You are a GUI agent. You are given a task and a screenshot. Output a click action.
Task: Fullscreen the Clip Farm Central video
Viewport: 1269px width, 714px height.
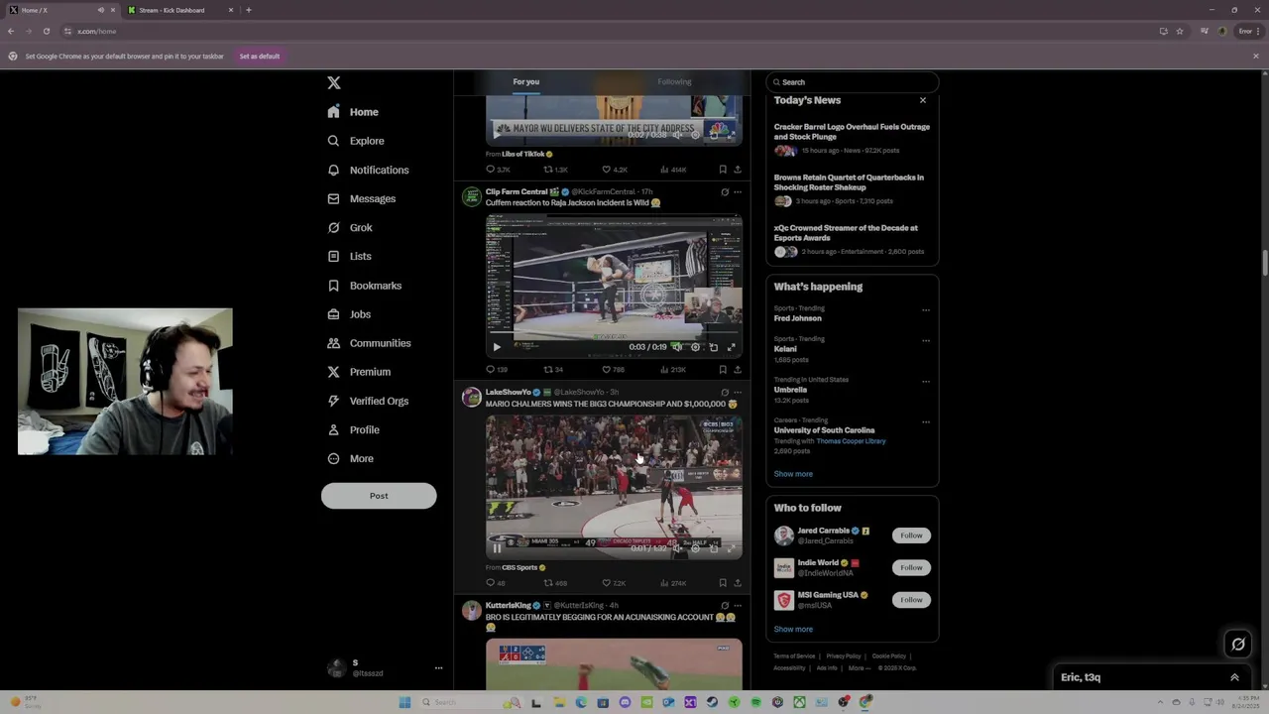point(732,347)
